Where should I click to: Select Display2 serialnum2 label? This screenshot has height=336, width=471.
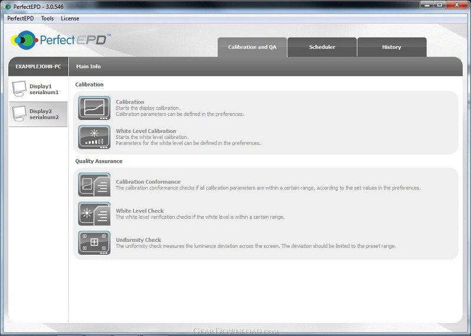point(44,114)
